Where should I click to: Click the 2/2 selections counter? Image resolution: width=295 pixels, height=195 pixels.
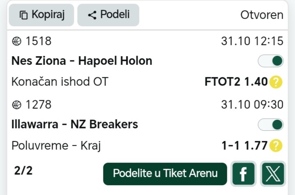coord(23,171)
